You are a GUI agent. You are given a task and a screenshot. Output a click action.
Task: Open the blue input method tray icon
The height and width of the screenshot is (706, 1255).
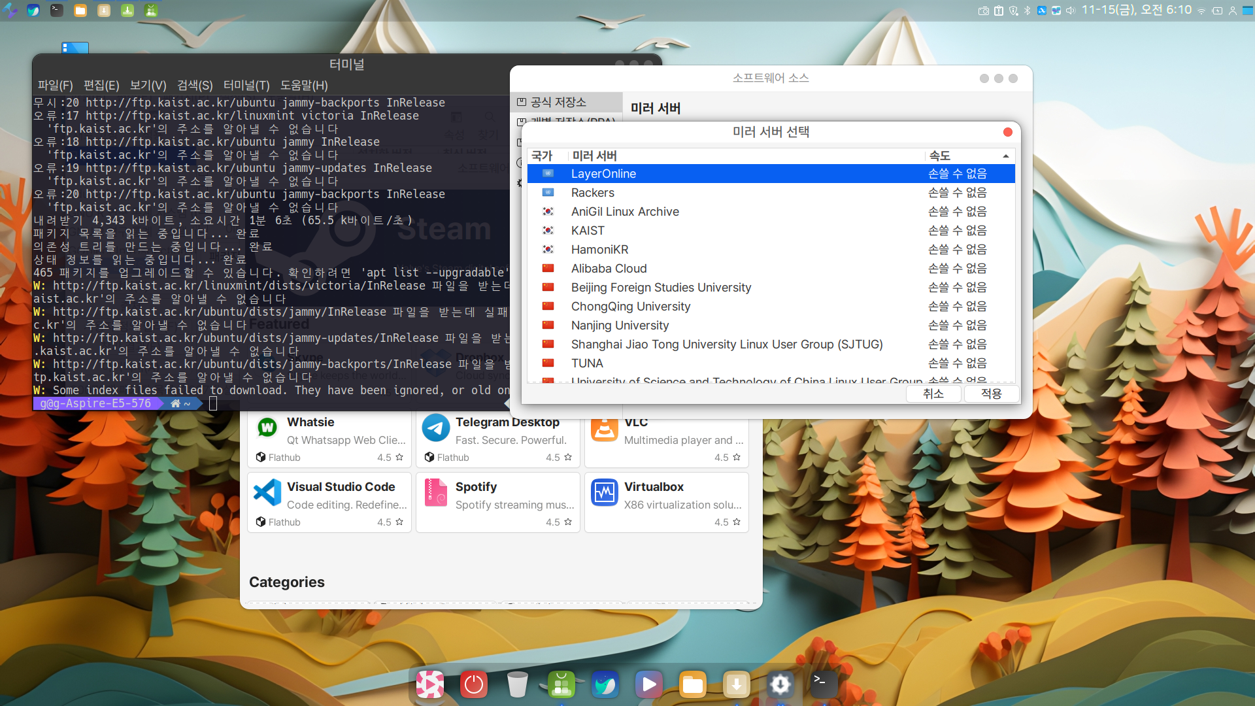(x=1042, y=10)
